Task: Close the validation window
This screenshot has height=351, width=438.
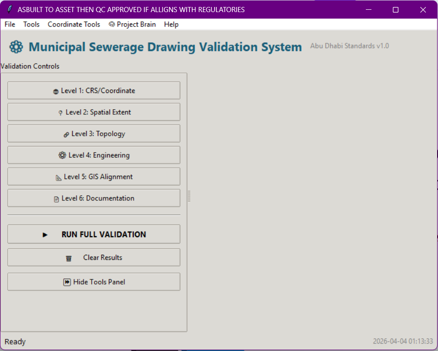Action: (423, 9)
